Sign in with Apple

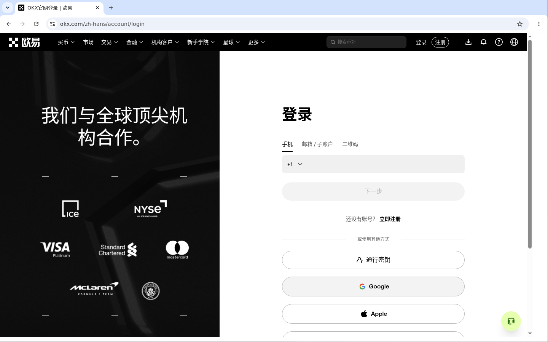coord(373,314)
